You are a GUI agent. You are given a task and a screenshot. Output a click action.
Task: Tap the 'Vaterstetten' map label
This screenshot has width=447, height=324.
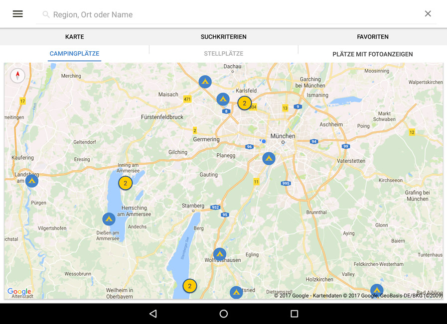click(x=351, y=161)
